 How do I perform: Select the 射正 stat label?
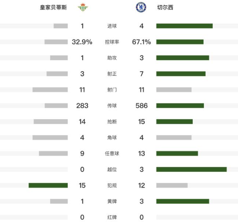coord(112,74)
